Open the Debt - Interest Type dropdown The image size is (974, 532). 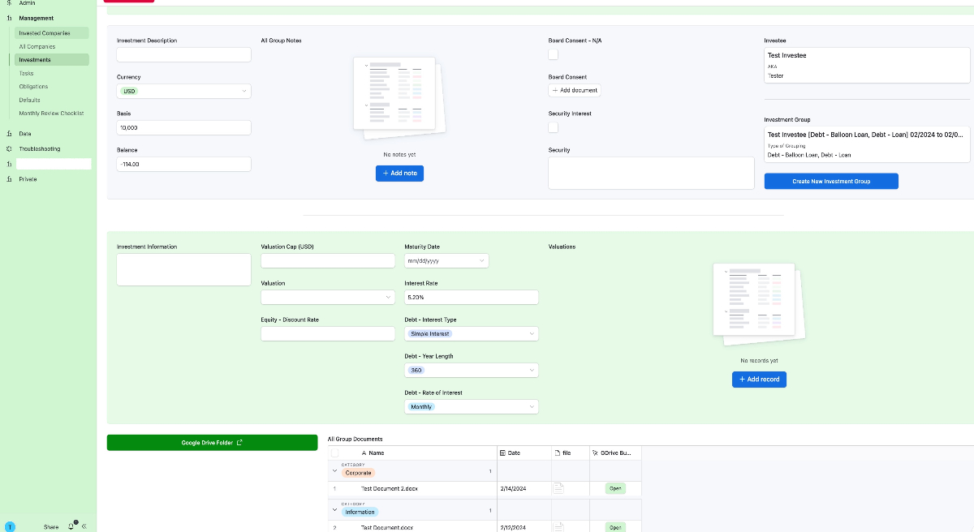471,333
